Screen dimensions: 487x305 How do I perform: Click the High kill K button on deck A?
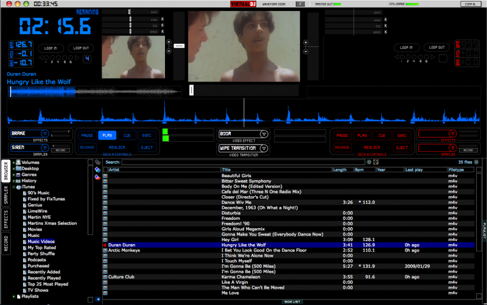pyautogui.click(x=163, y=19)
